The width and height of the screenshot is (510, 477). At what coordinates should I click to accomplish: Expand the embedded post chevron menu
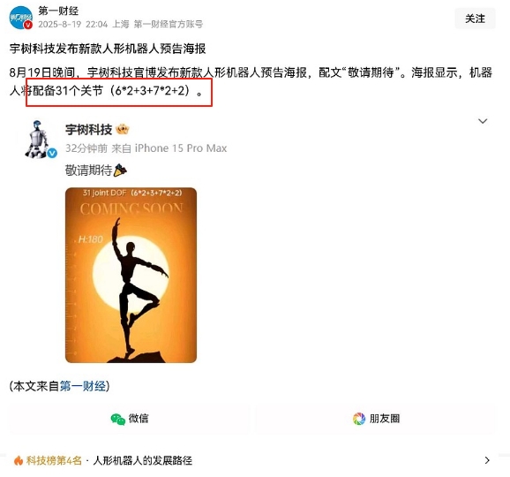(483, 121)
